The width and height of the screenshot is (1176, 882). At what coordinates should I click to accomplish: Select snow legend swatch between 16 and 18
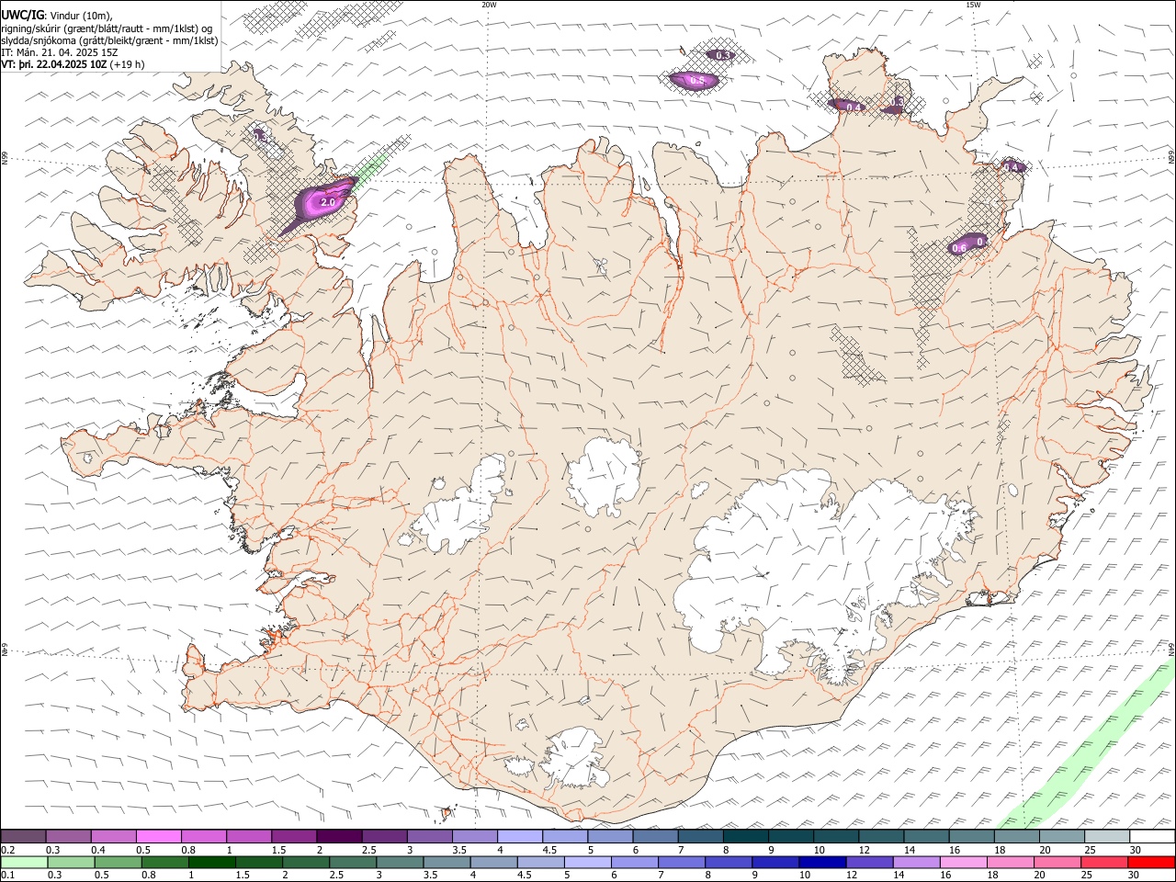[970, 836]
